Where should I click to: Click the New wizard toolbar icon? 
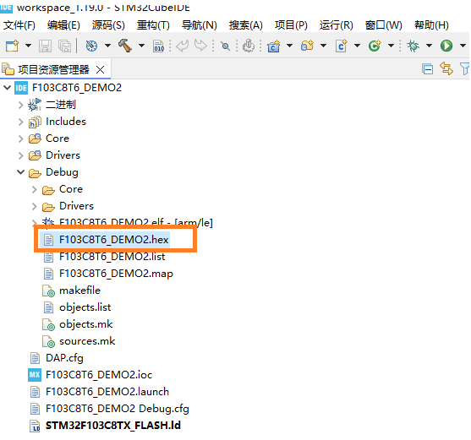click(13, 46)
